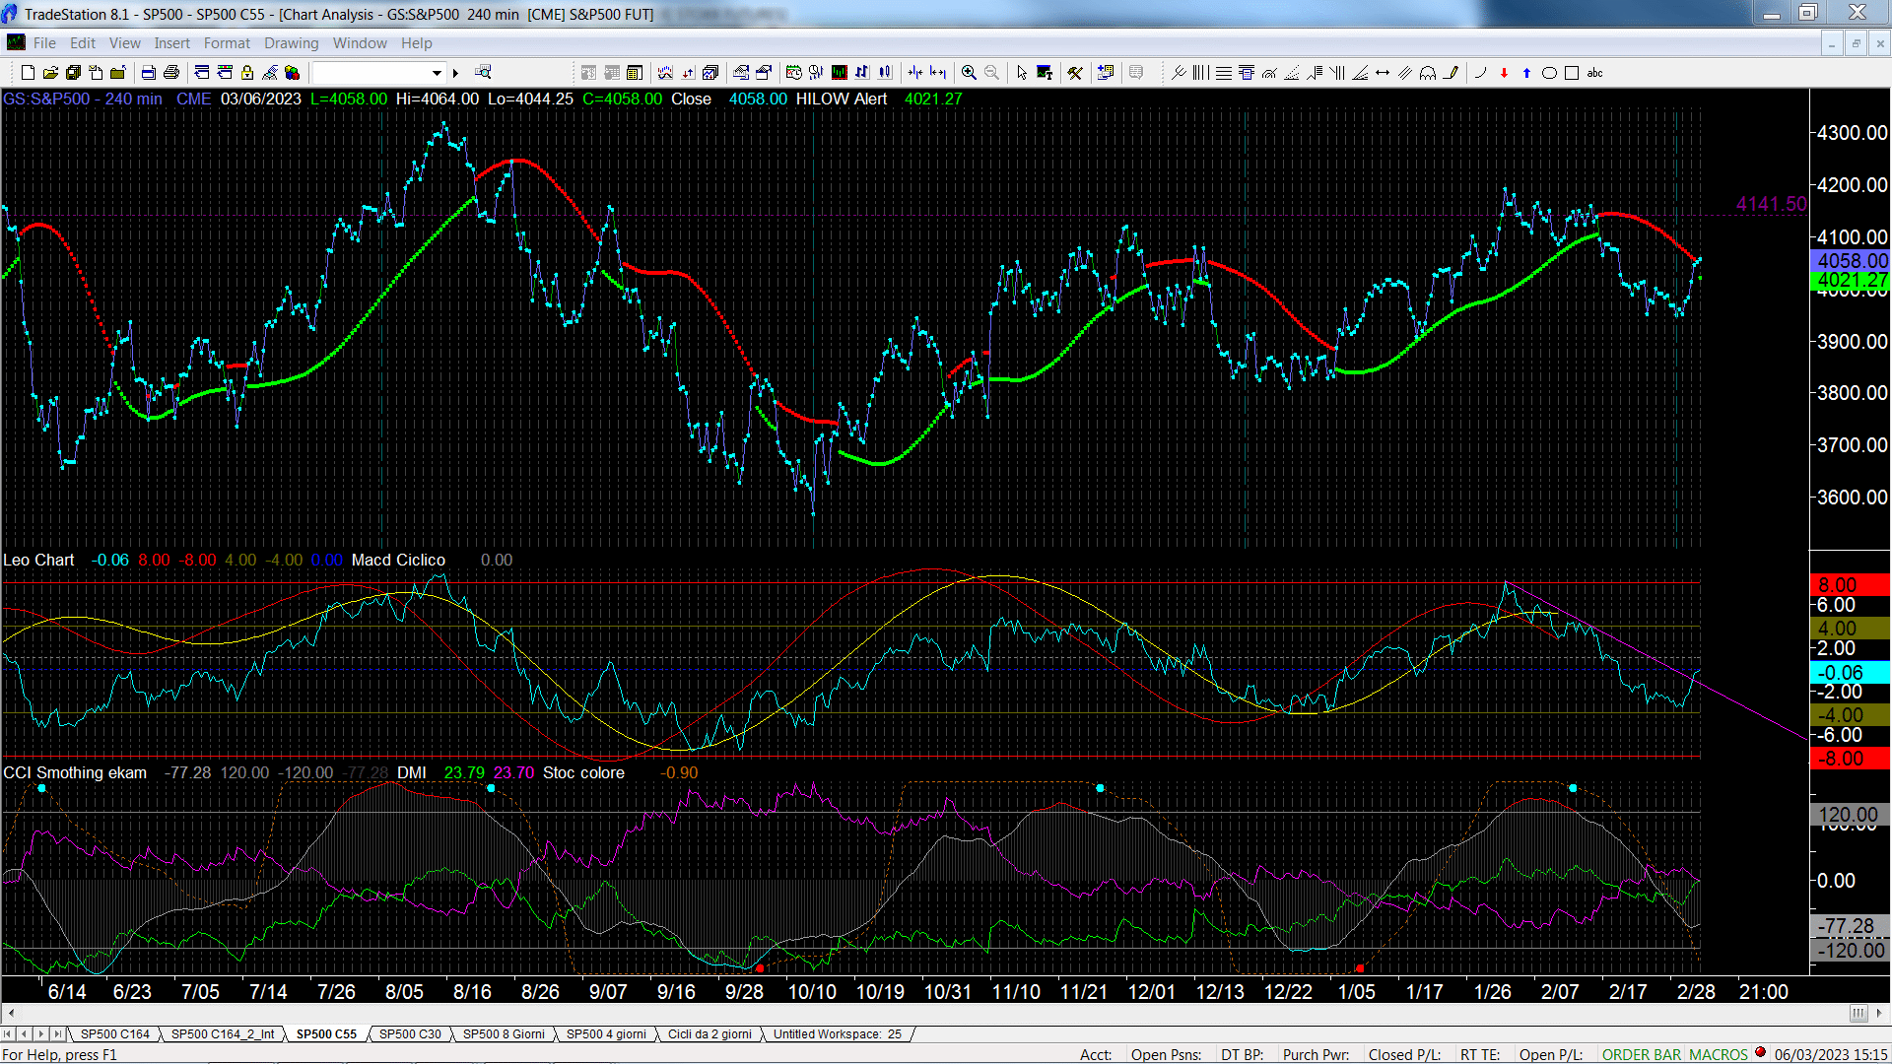Click the Zoom Out magnifier icon

(x=991, y=72)
